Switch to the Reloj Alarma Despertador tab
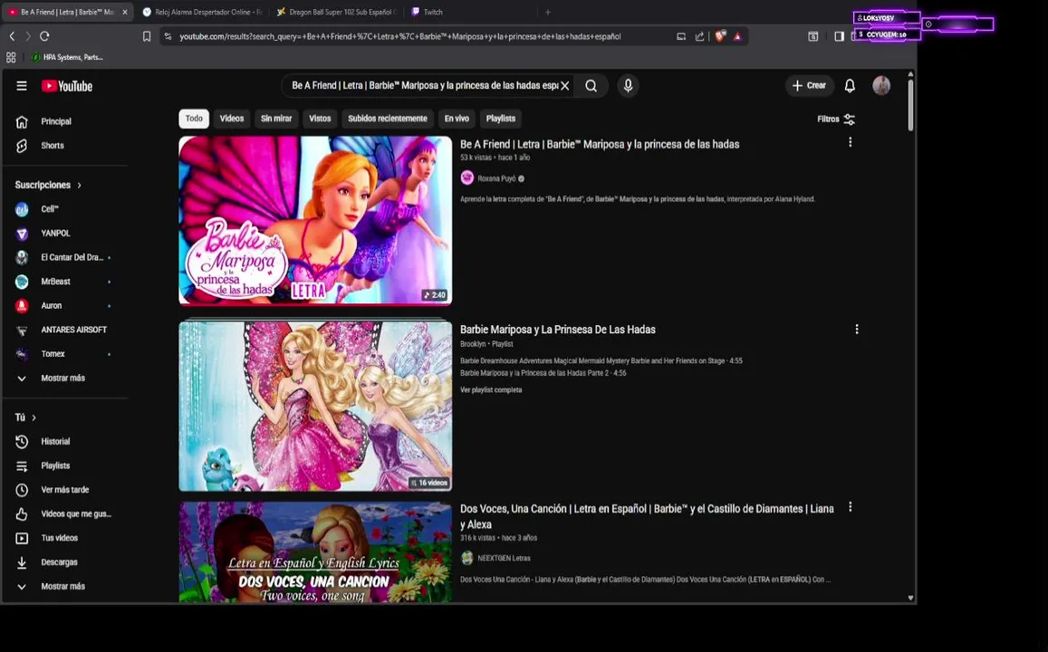Screen dimensions: 1048x652 coord(203,12)
